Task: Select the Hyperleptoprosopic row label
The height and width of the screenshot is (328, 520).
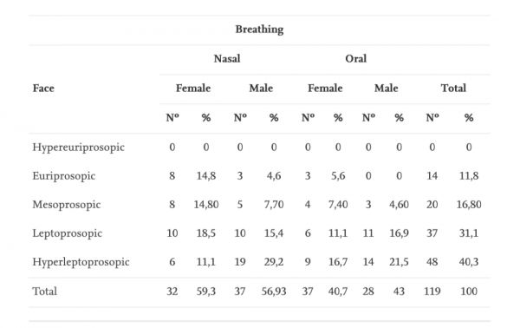Action: [81, 262]
